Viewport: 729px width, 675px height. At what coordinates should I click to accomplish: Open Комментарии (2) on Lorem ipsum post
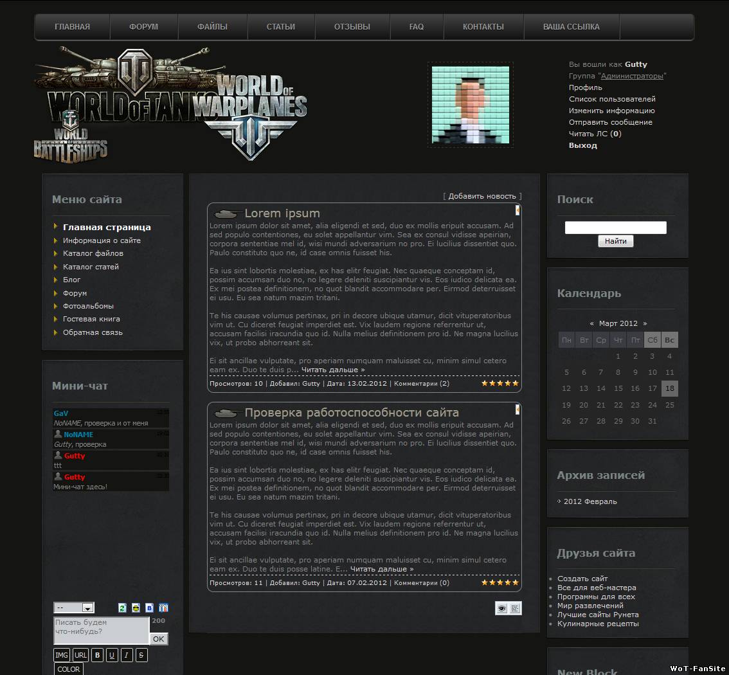[422, 384]
